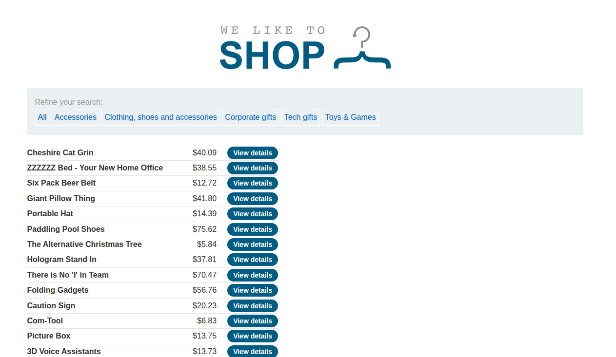Open Folding Gadgets details

click(253, 290)
